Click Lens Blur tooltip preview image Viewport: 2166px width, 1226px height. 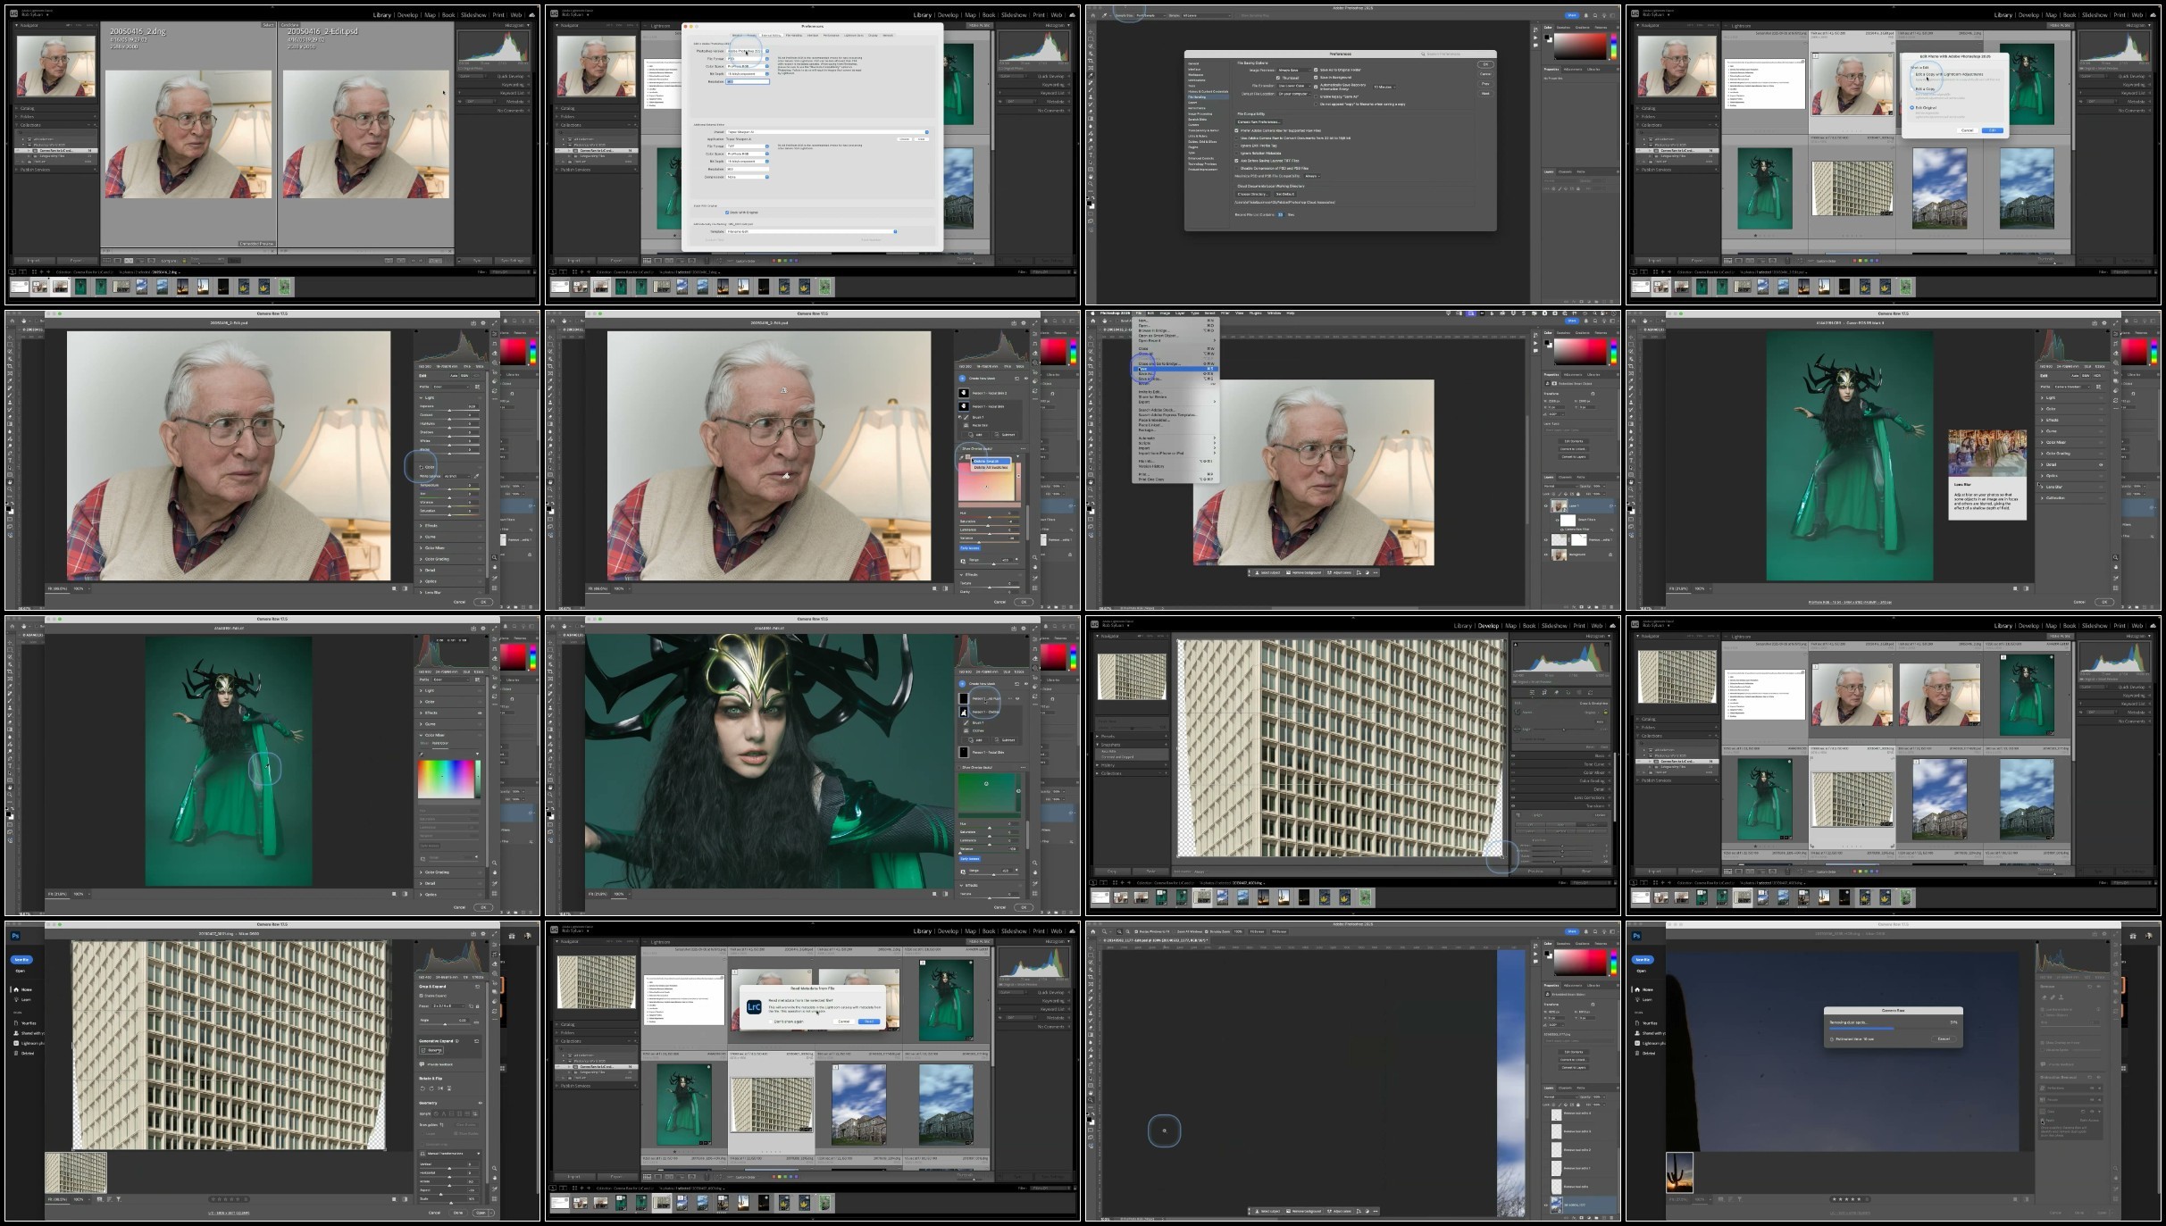pos(1987,453)
